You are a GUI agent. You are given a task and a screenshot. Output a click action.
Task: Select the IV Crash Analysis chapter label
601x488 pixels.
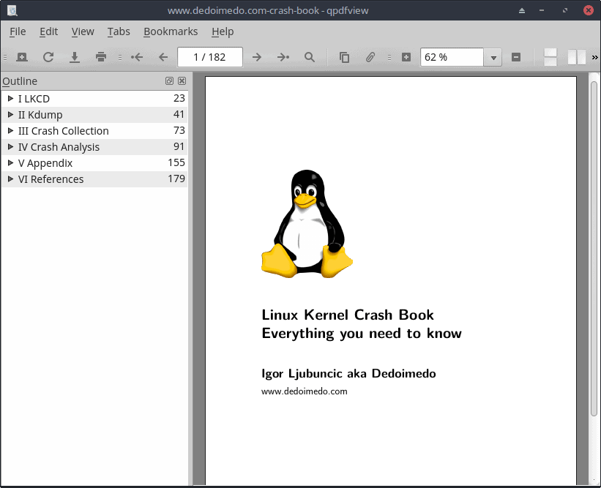tap(59, 147)
